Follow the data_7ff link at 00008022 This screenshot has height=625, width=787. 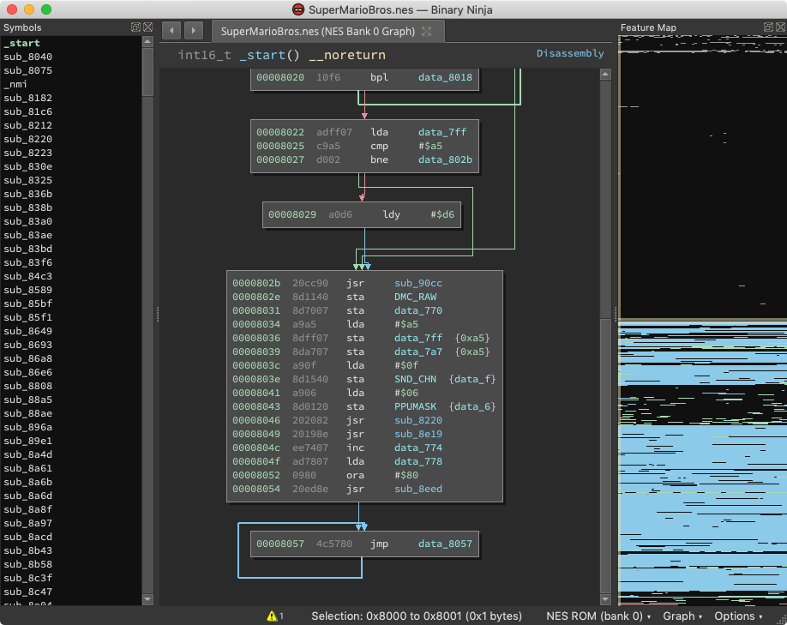tap(442, 132)
